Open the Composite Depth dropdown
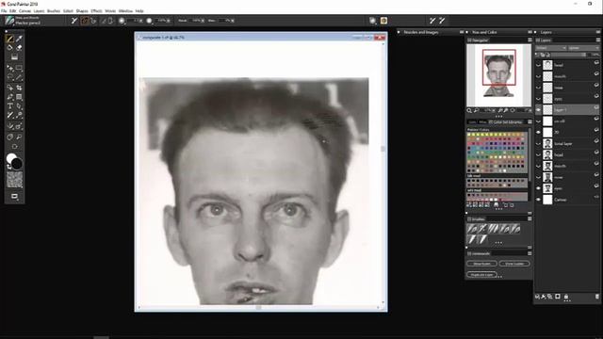Viewport: 603px width, 339px height. tap(583, 48)
